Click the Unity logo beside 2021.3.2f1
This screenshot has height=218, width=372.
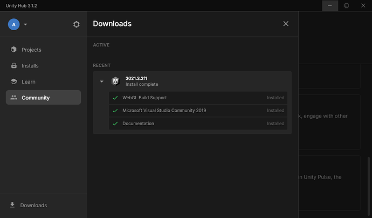click(115, 81)
